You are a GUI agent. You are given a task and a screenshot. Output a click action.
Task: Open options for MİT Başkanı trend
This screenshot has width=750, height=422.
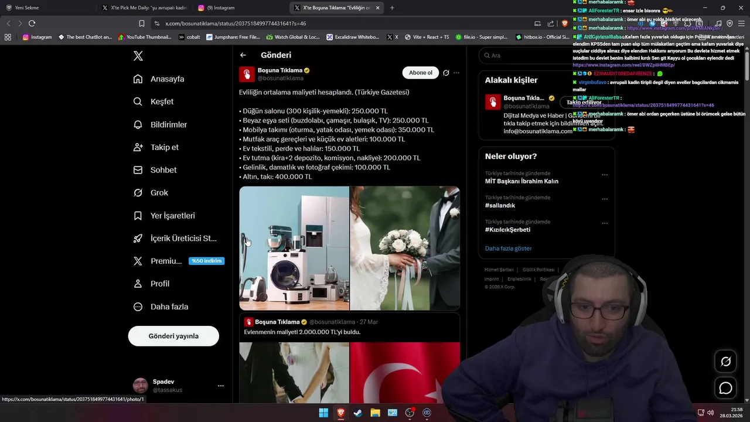(605, 175)
